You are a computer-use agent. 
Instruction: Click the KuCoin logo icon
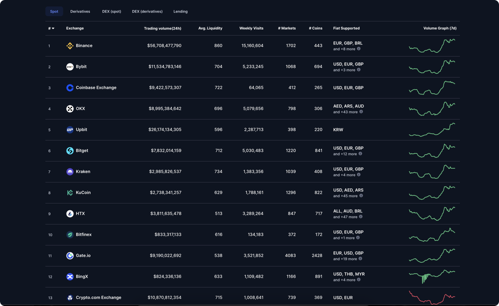point(70,192)
